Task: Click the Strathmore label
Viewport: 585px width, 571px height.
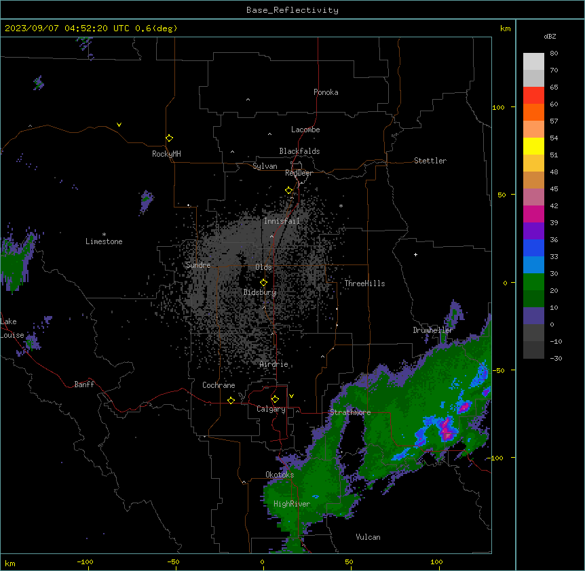Action: [350, 412]
